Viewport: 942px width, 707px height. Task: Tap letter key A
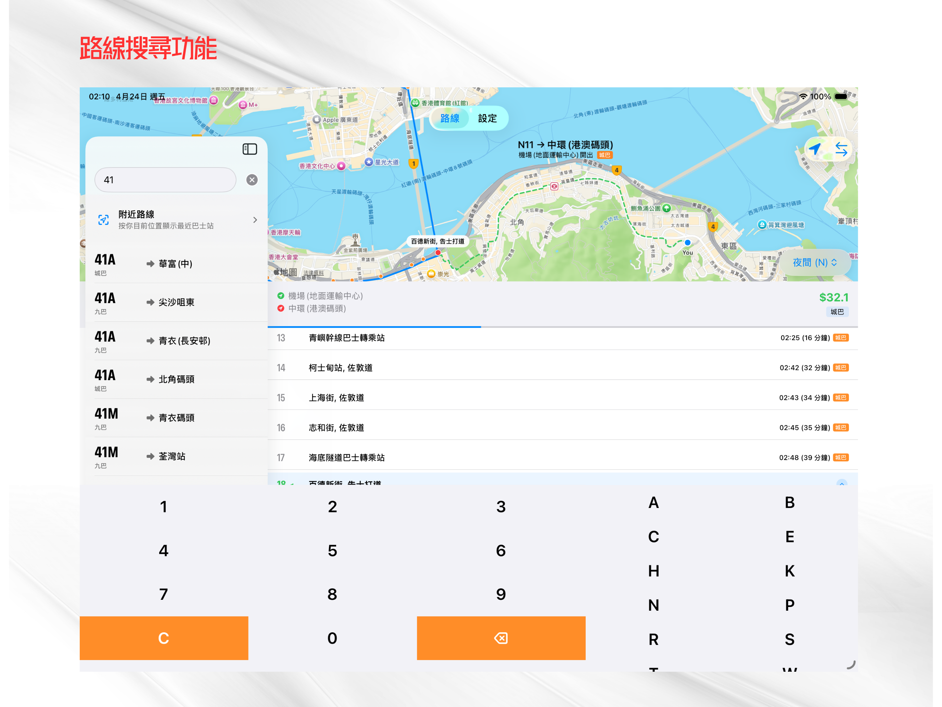pos(654,503)
